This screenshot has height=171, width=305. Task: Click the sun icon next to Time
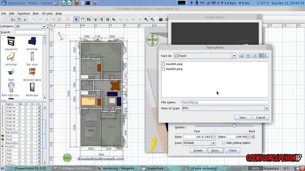click(x=253, y=137)
